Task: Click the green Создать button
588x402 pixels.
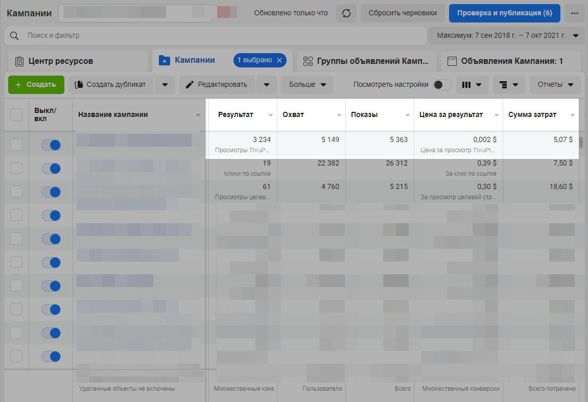Action: 36,85
